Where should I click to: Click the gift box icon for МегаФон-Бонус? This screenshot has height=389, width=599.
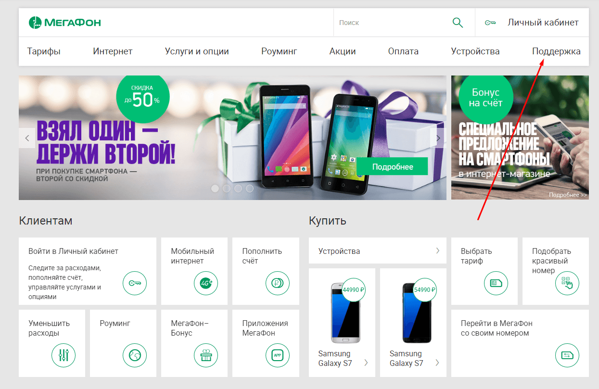pyautogui.click(x=206, y=355)
